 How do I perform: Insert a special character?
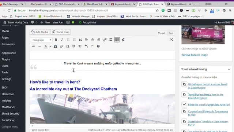coord(68,47)
